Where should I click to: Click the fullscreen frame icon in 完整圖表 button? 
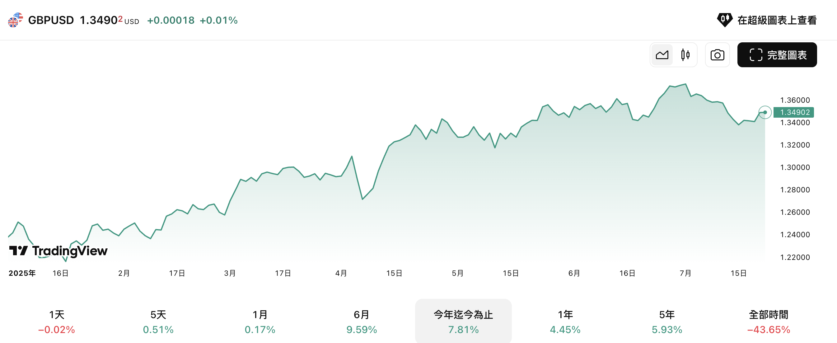click(x=756, y=54)
